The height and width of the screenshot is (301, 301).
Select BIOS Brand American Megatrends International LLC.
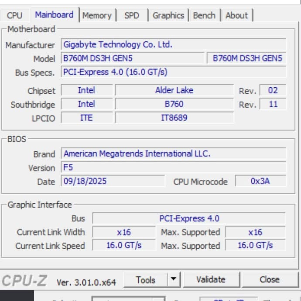[x=174, y=154]
